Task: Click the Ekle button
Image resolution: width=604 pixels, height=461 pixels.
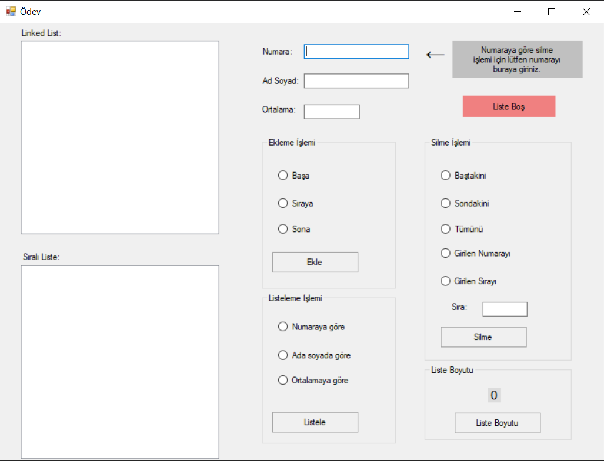Action: point(315,263)
